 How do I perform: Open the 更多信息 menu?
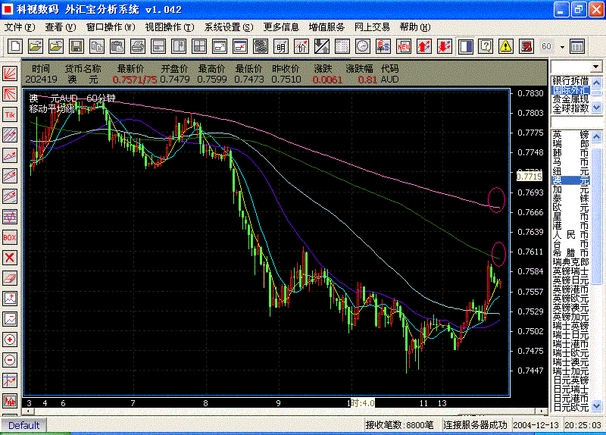(281, 27)
